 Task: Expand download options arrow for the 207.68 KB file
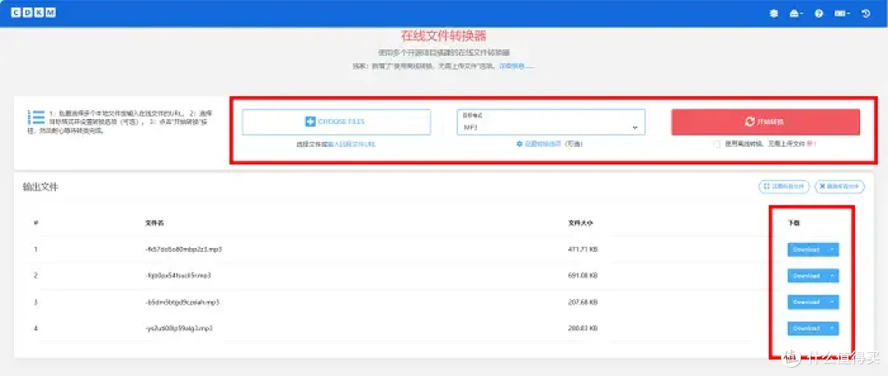832,302
